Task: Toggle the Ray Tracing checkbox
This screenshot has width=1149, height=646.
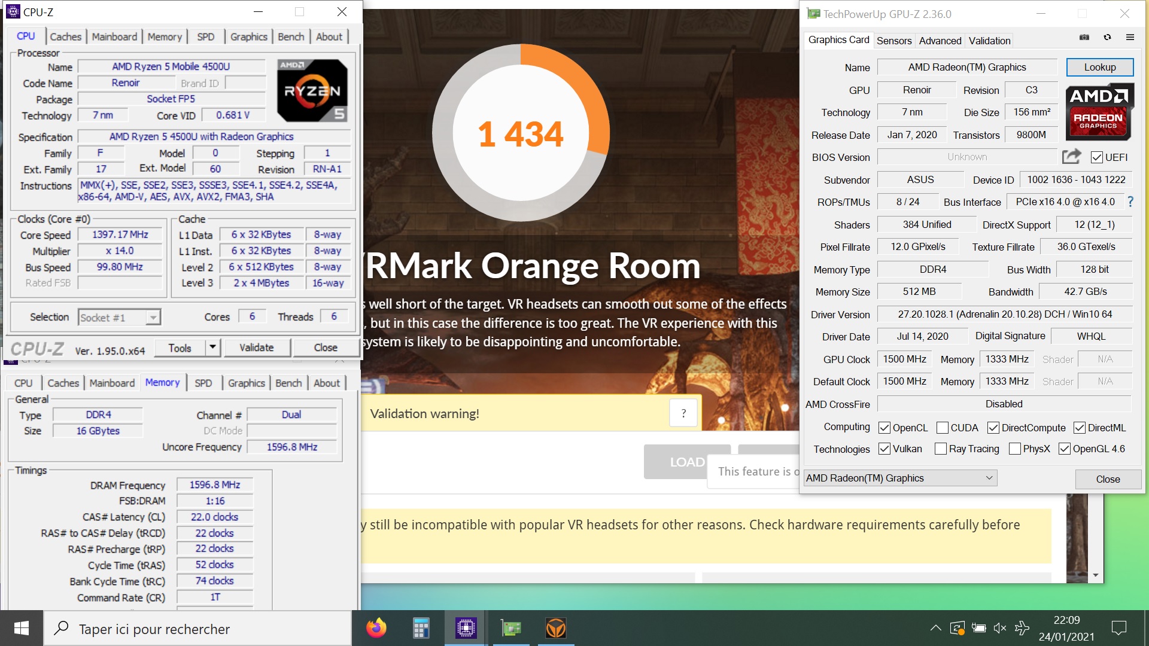Action: tap(940, 449)
